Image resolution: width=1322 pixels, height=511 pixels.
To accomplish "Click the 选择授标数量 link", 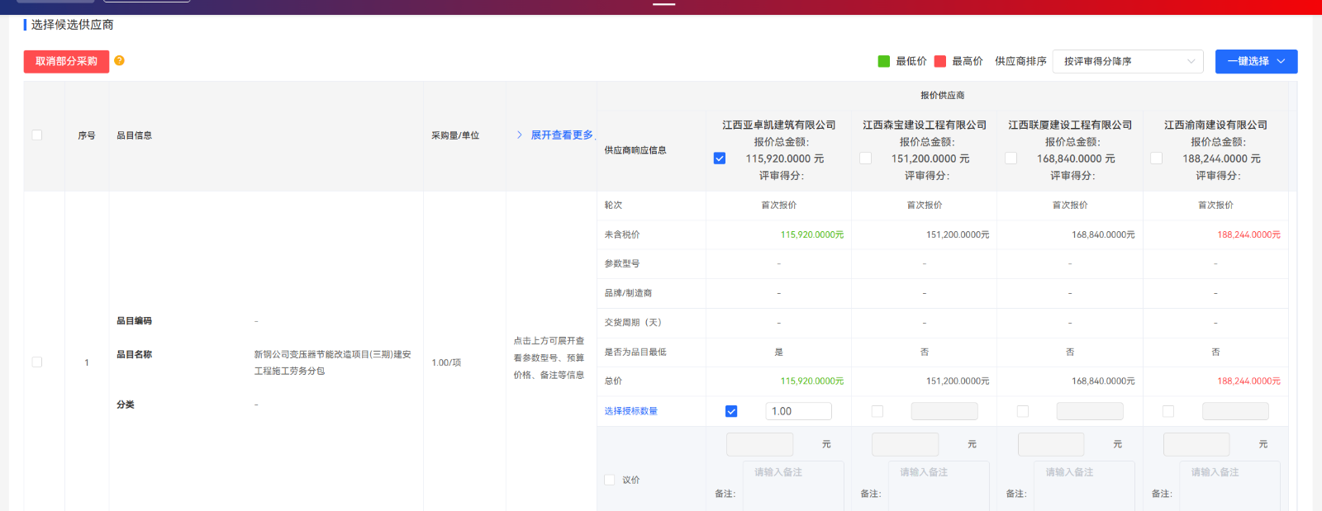I will pos(630,411).
